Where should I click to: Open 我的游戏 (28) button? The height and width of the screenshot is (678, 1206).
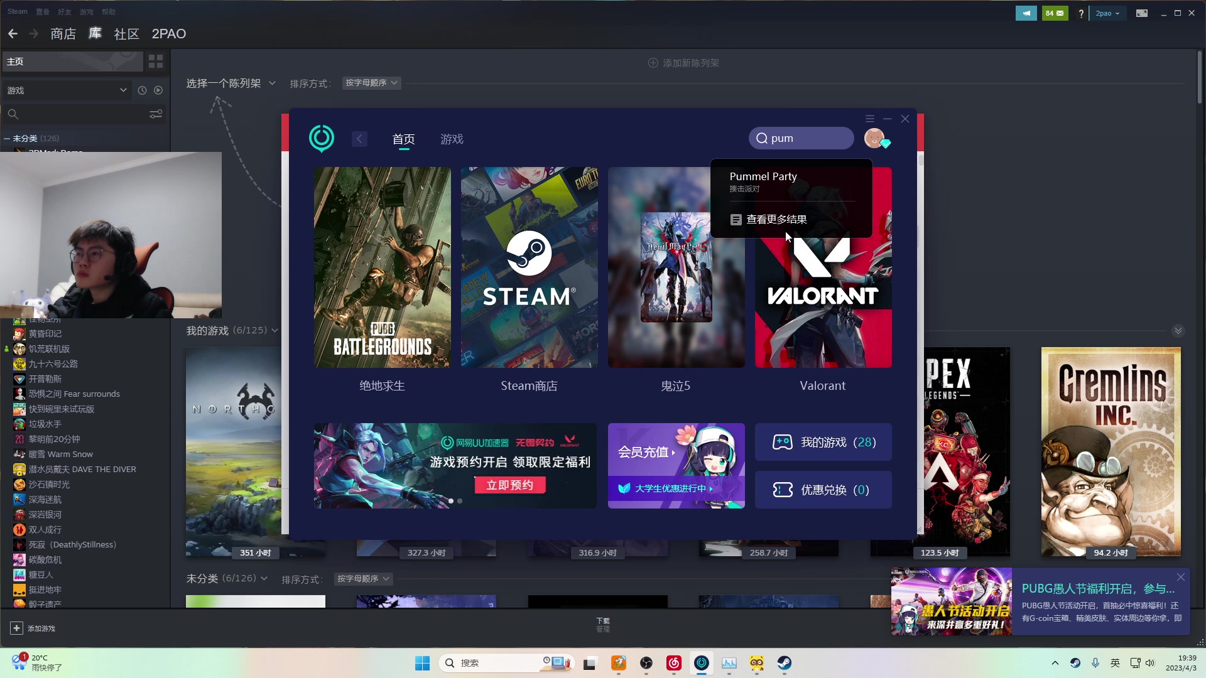[x=823, y=443]
